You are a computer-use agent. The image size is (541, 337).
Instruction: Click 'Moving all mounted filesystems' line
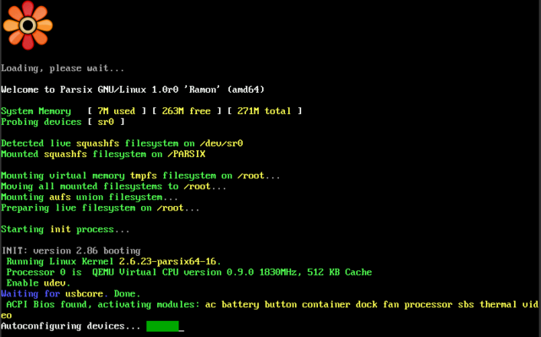(x=113, y=186)
